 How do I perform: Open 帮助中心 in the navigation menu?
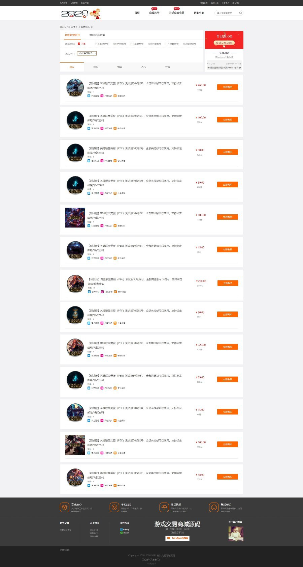coord(199,13)
